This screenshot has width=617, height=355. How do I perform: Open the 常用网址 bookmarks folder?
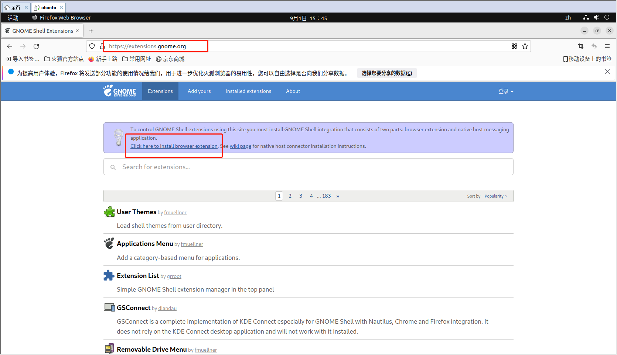point(137,59)
